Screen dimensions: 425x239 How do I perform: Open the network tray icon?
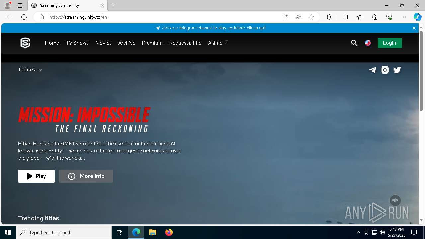374,232
